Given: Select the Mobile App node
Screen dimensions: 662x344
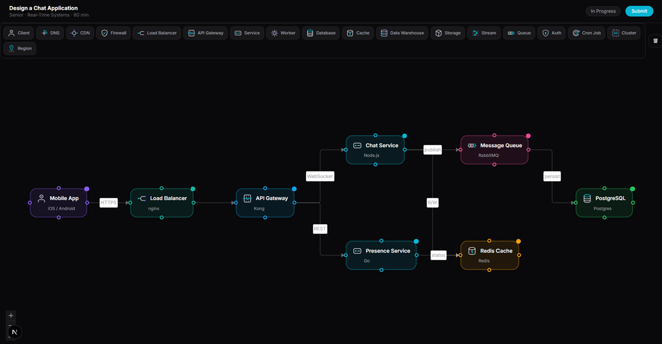Looking at the screenshot, I should (x=58, y=202).
